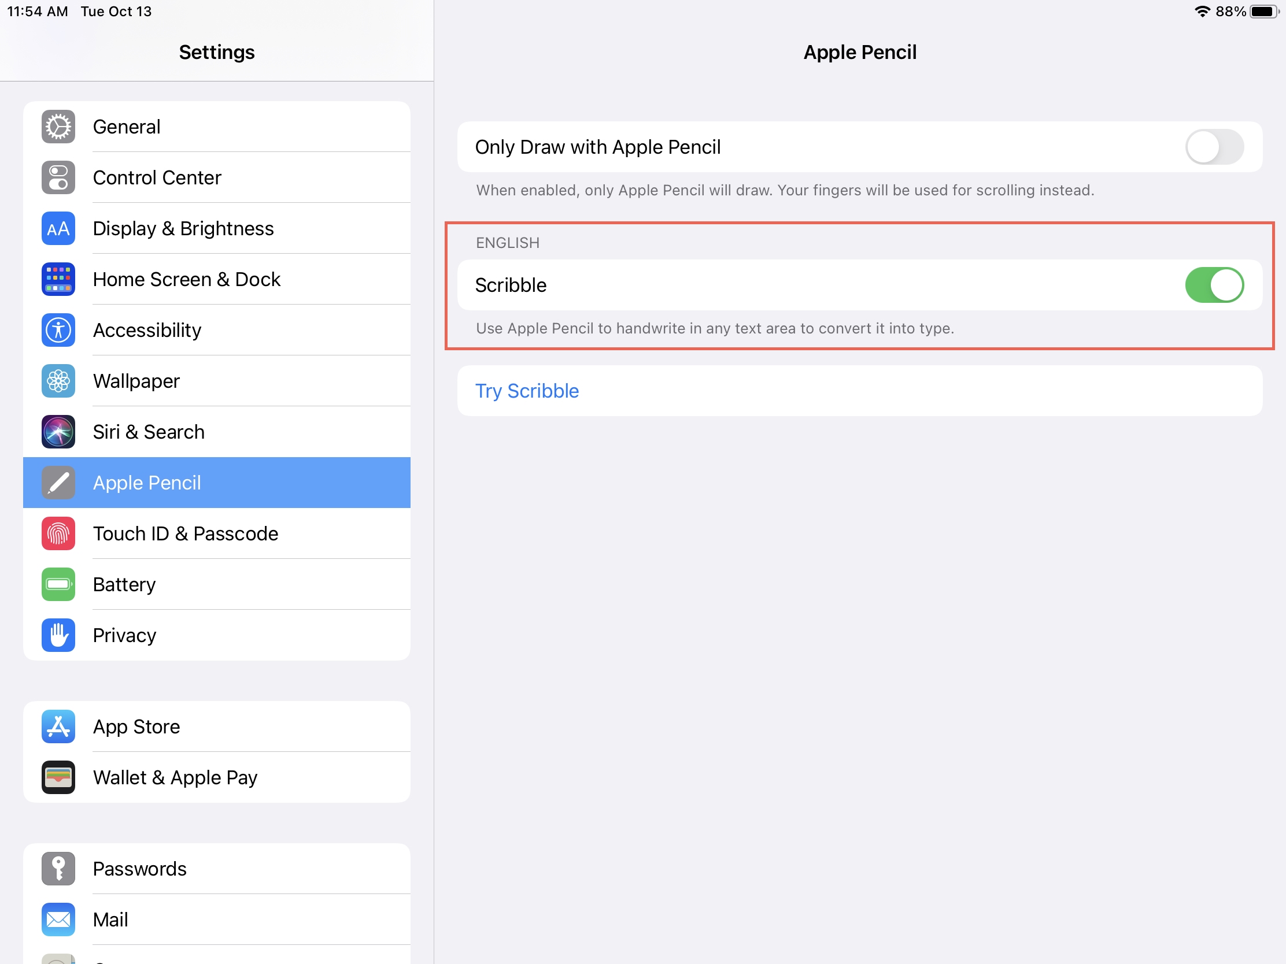Screen dimensions: 1286x964
Task: Click the Siri & Search orb icon
Action: (58, 432)
